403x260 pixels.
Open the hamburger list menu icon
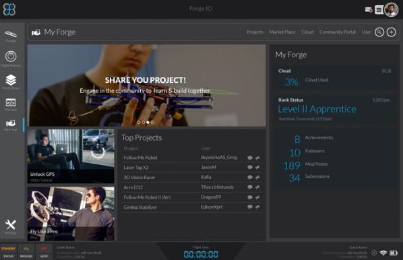(379, 9)
